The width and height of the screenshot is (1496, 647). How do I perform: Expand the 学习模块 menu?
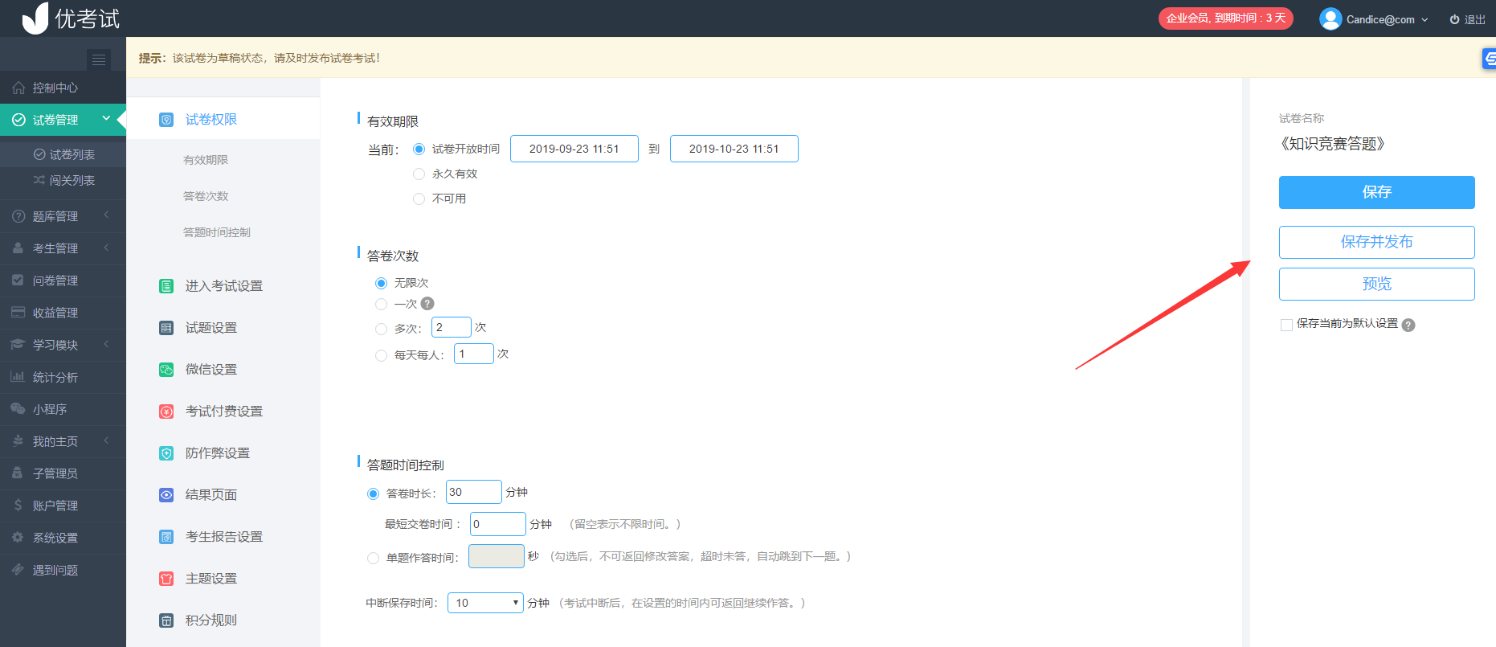pos(63,345)
